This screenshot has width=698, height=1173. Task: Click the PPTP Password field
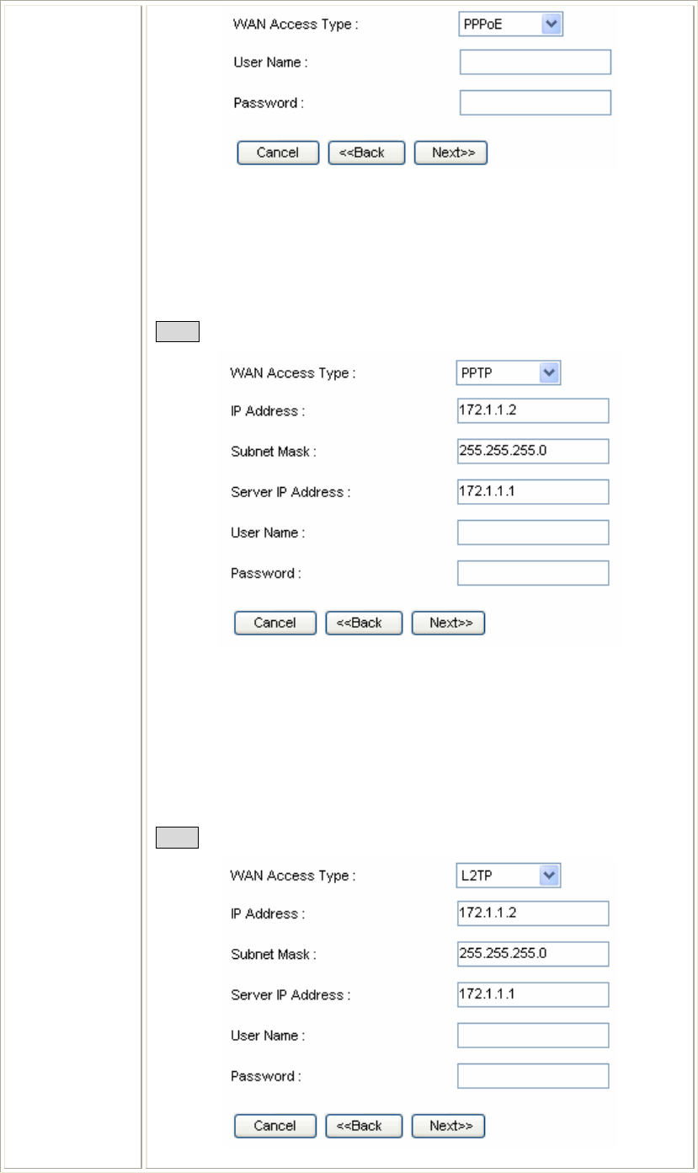coord(533,573)
